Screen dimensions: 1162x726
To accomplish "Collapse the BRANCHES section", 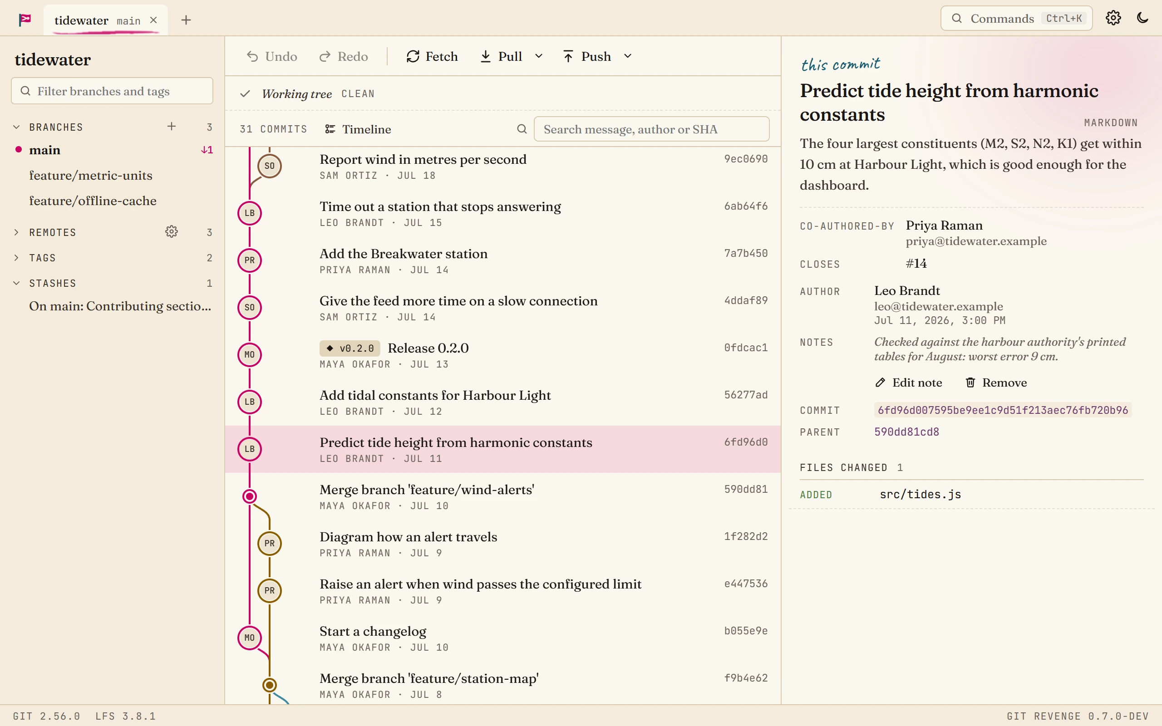I will [16, 127].
